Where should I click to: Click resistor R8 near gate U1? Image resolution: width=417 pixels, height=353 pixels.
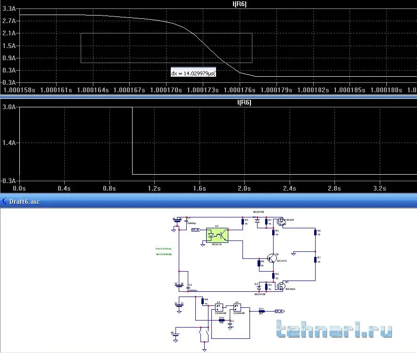tap(203, 301)
